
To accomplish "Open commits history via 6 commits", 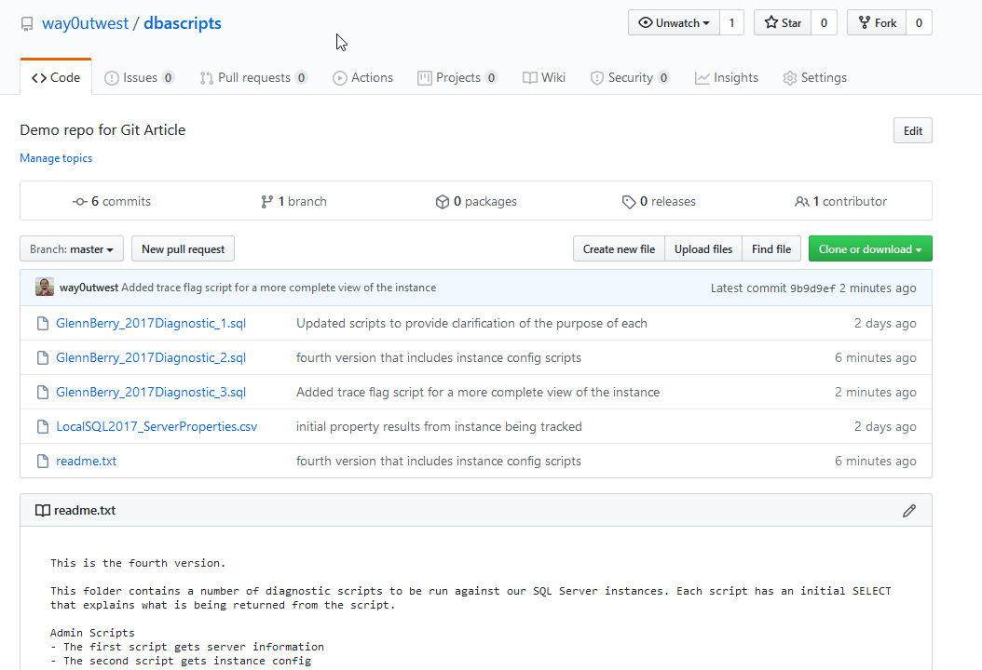I will click(112, 201).
